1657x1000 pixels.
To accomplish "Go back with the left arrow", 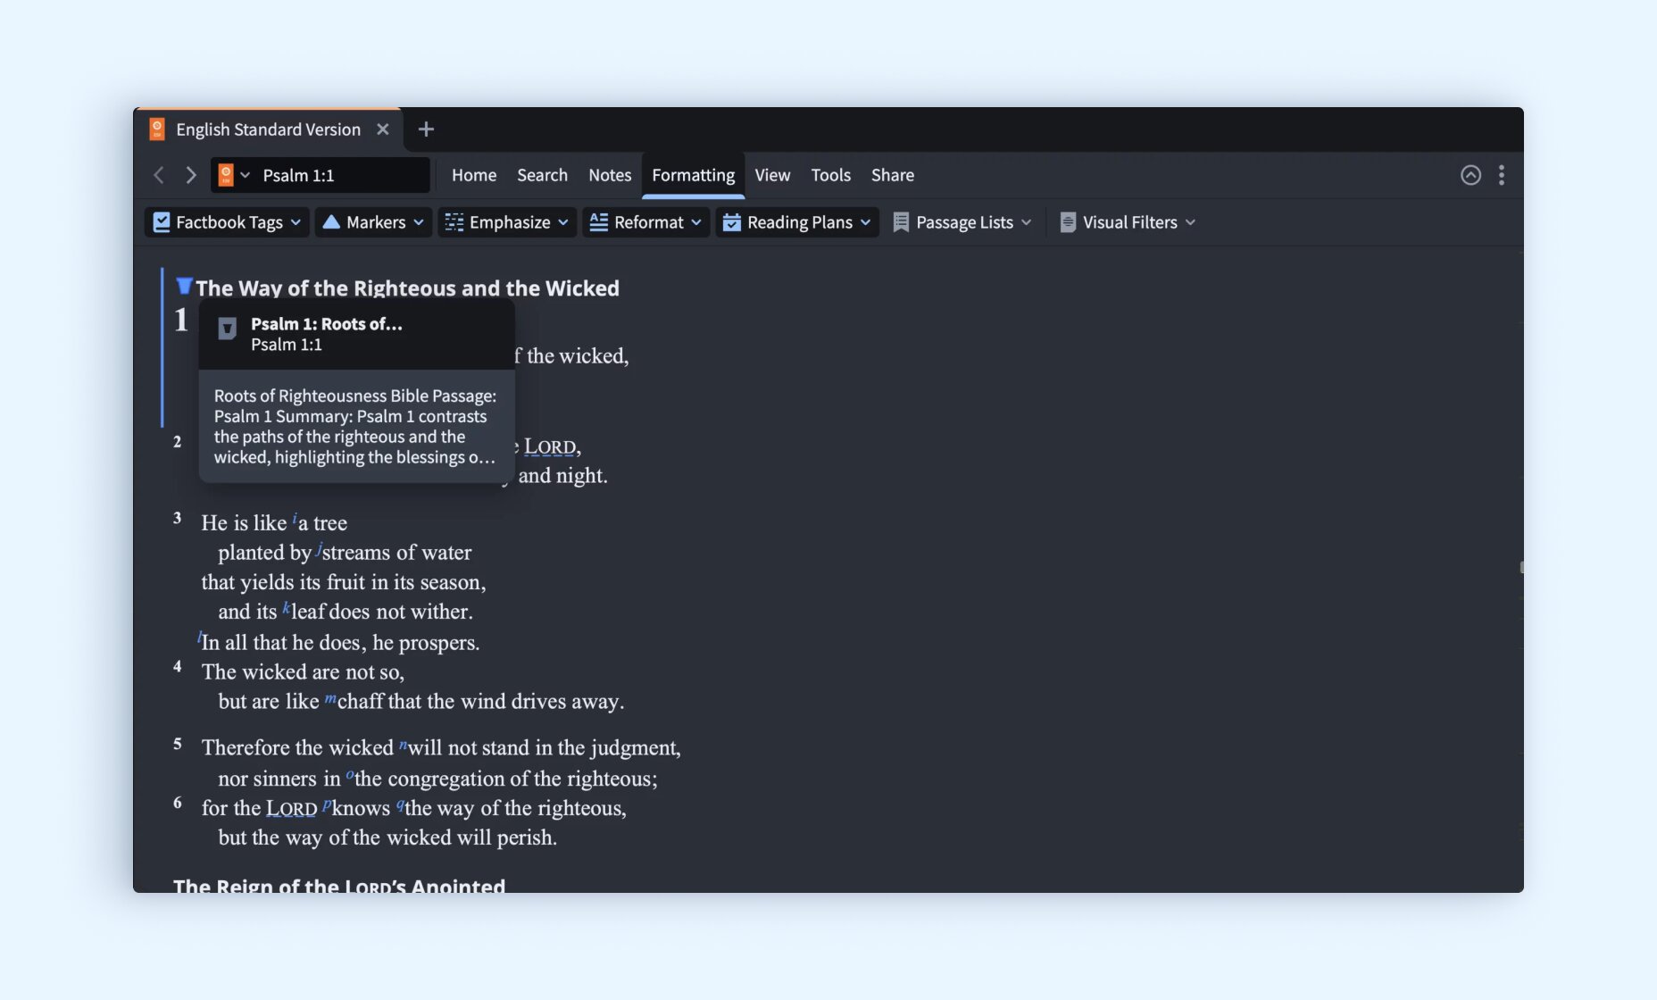I will tap(159, 175).
